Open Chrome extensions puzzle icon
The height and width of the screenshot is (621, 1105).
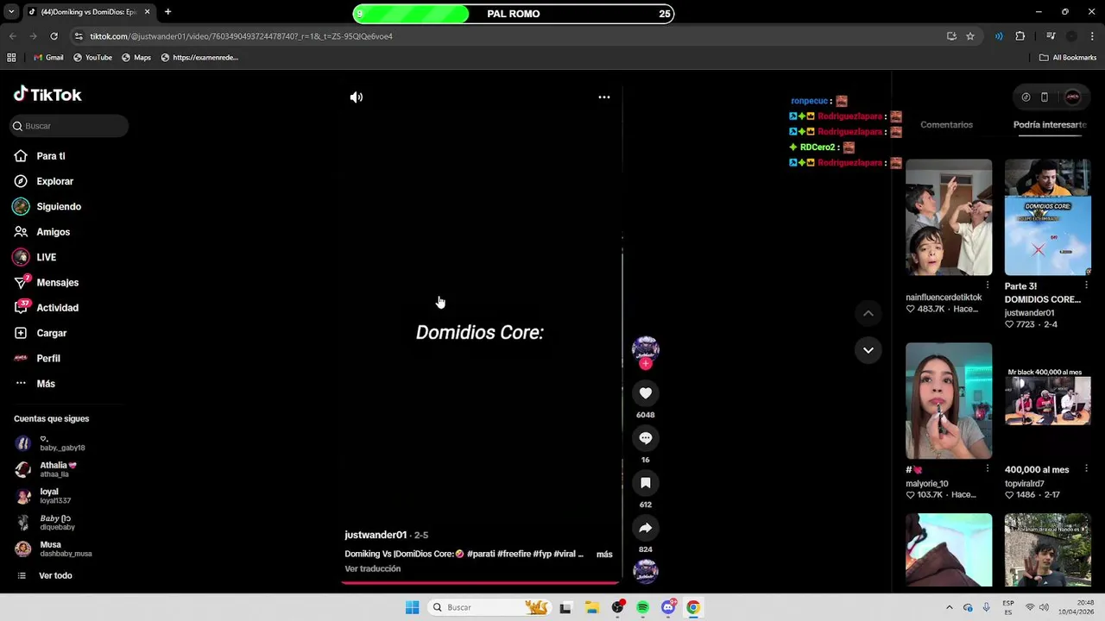click(1020, 36)
